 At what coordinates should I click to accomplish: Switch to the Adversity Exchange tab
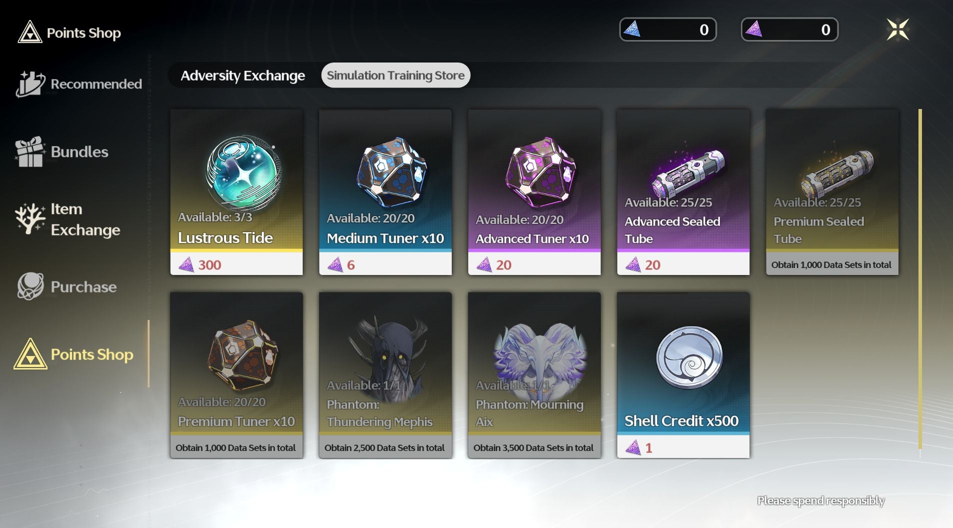[243, 75]
